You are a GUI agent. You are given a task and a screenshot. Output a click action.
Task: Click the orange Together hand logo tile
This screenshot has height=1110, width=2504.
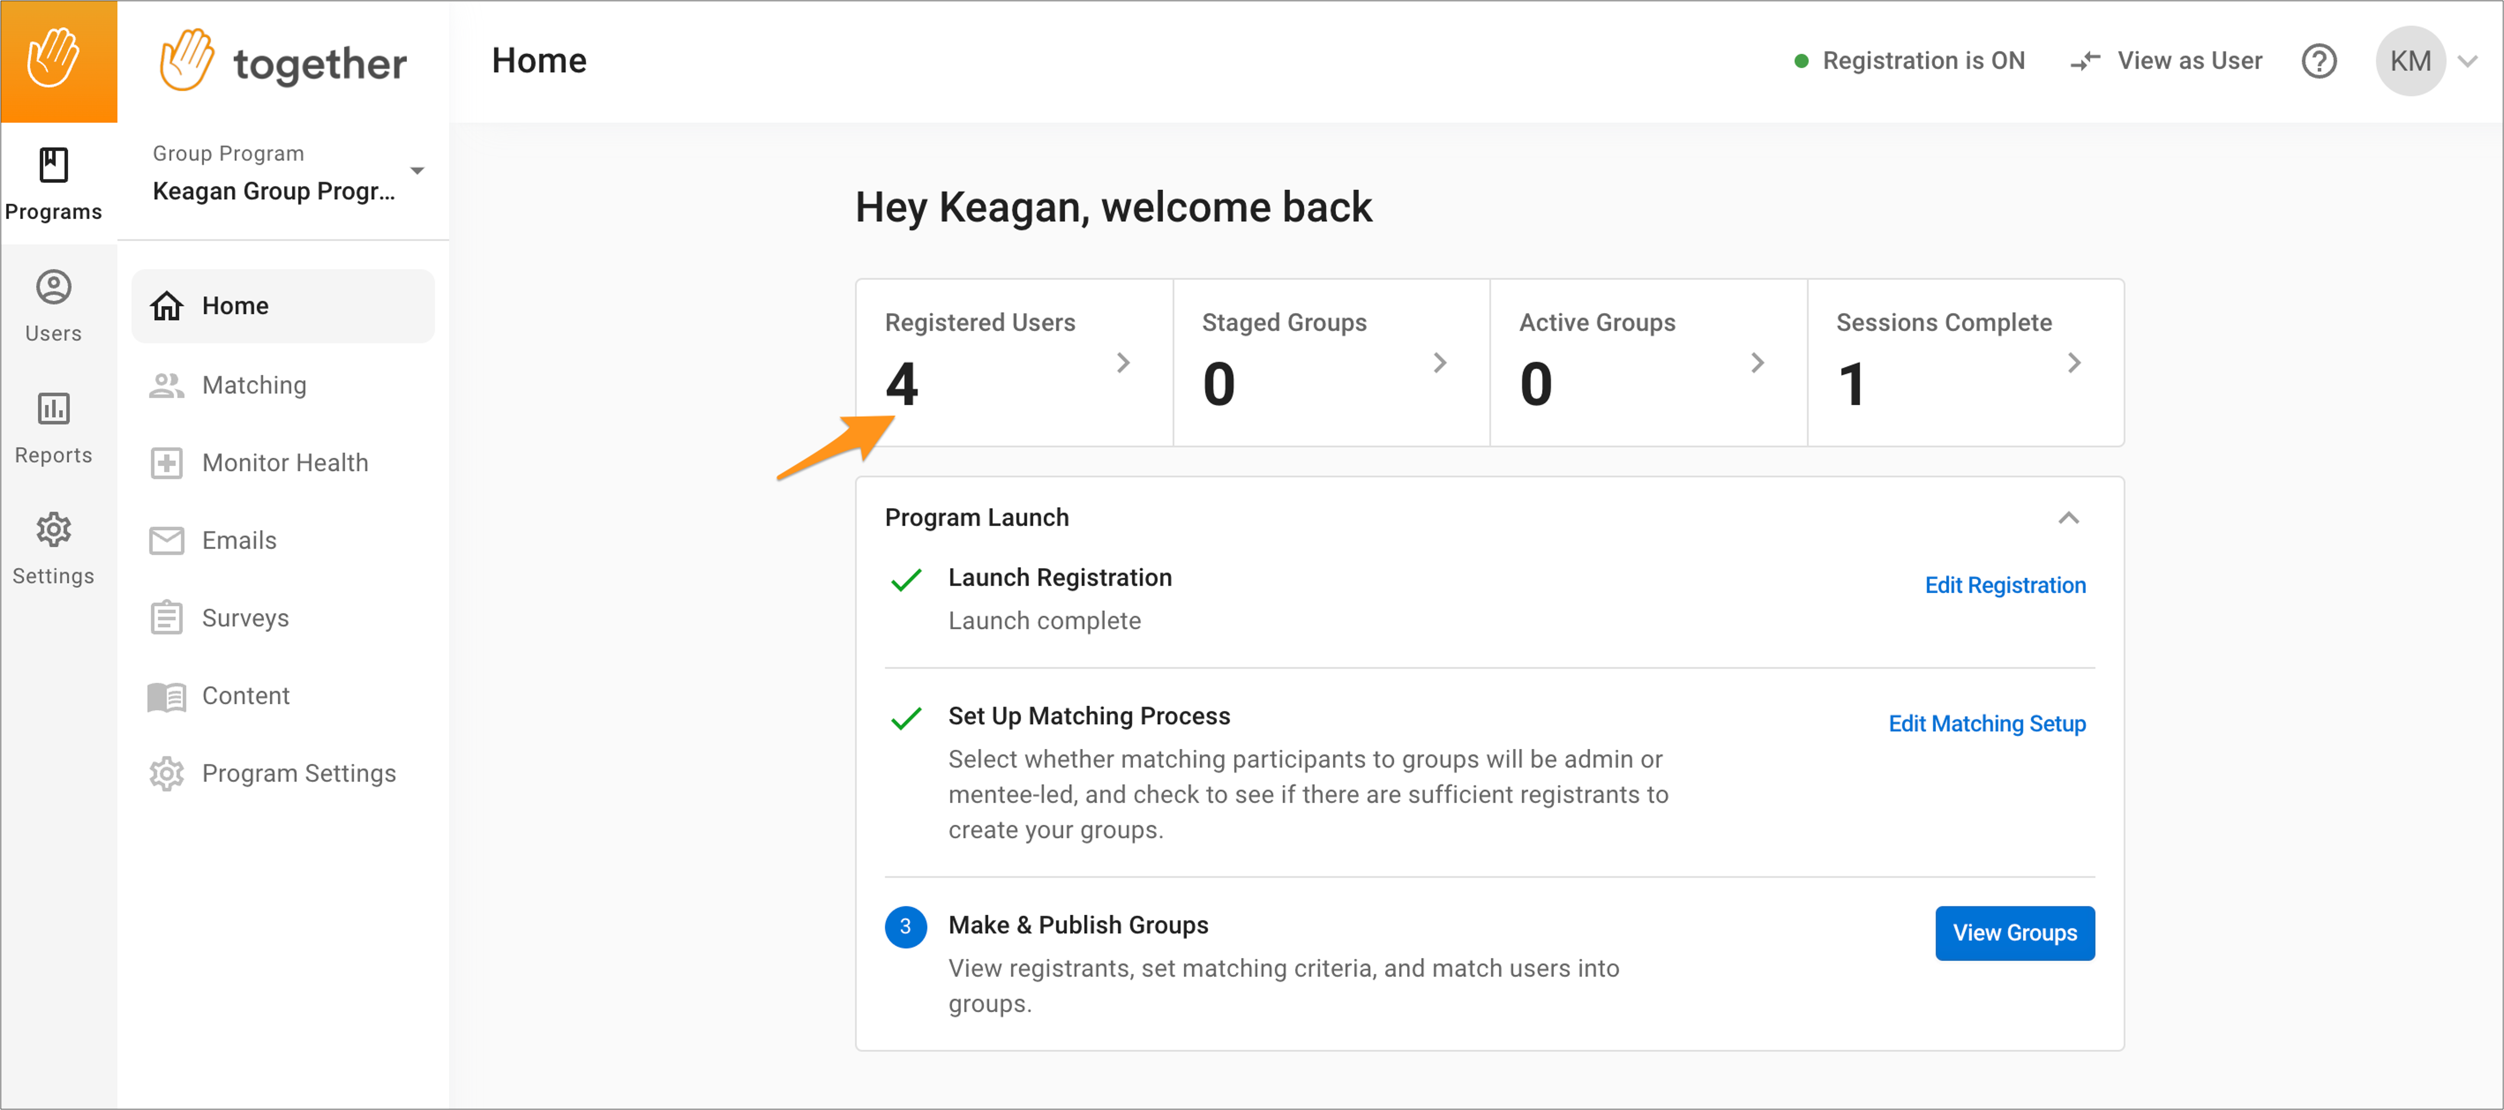(x=58, y=61)
